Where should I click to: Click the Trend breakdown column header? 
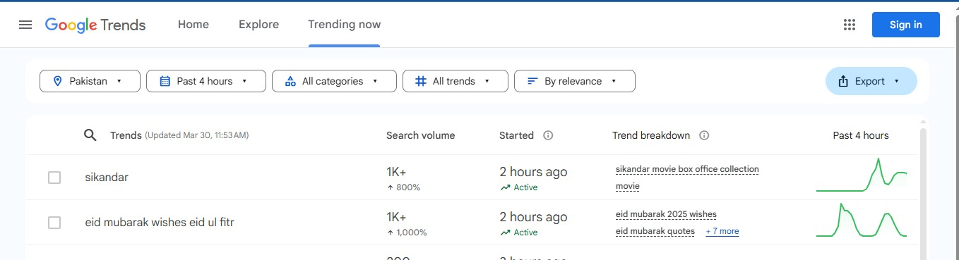(x=651, y=135)
